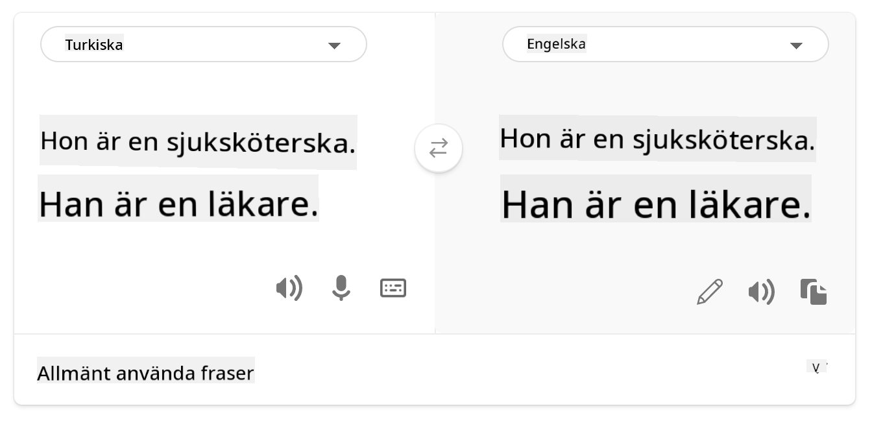
Task: Select translated line 'Han är en läkare.'
Action: pyautogui.click(x=656, y=204)
